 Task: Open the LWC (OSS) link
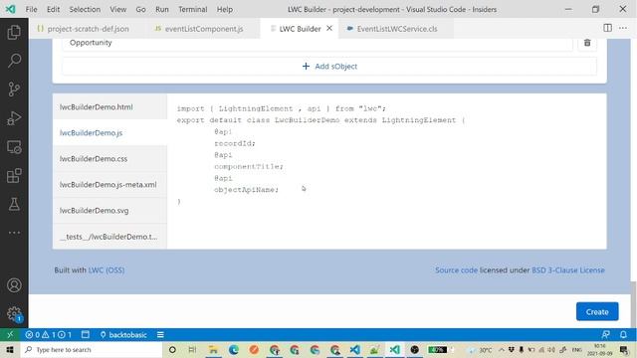(106, 269)
